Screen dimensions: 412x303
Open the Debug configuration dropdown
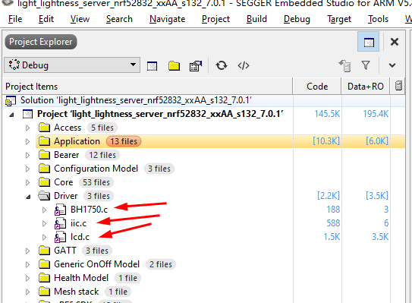72,65
